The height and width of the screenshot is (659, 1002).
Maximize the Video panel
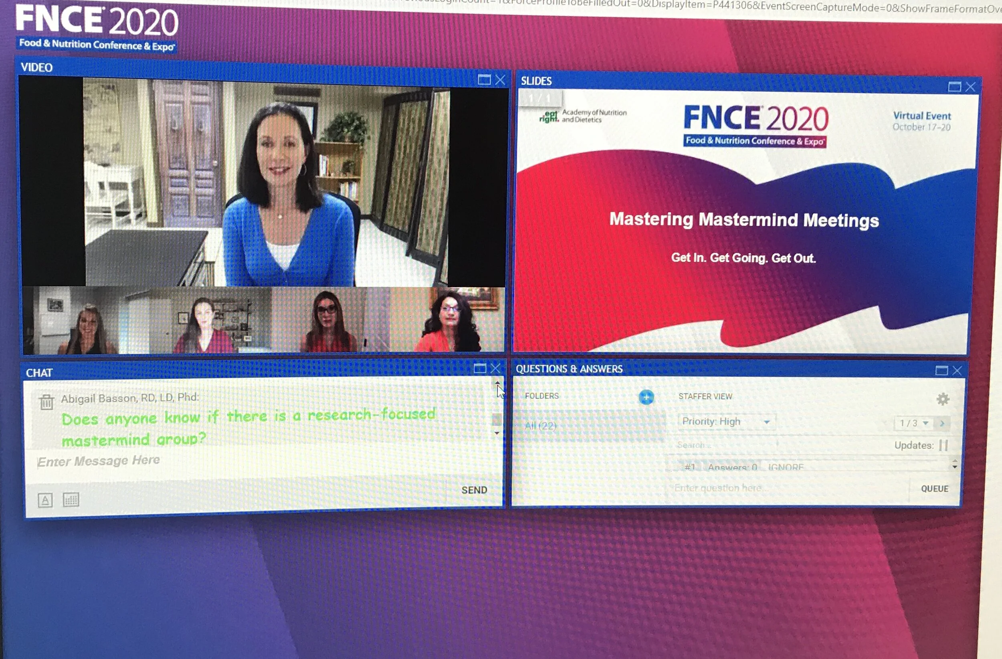tap(484, 80)
